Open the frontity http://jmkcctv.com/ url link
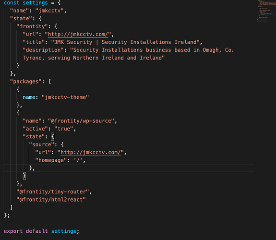Viewport: 276px width, 240px height. tap(78, 34)
